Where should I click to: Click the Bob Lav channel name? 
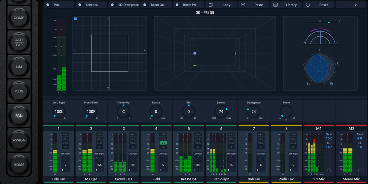pyautogui.click(x=254, y=179)
